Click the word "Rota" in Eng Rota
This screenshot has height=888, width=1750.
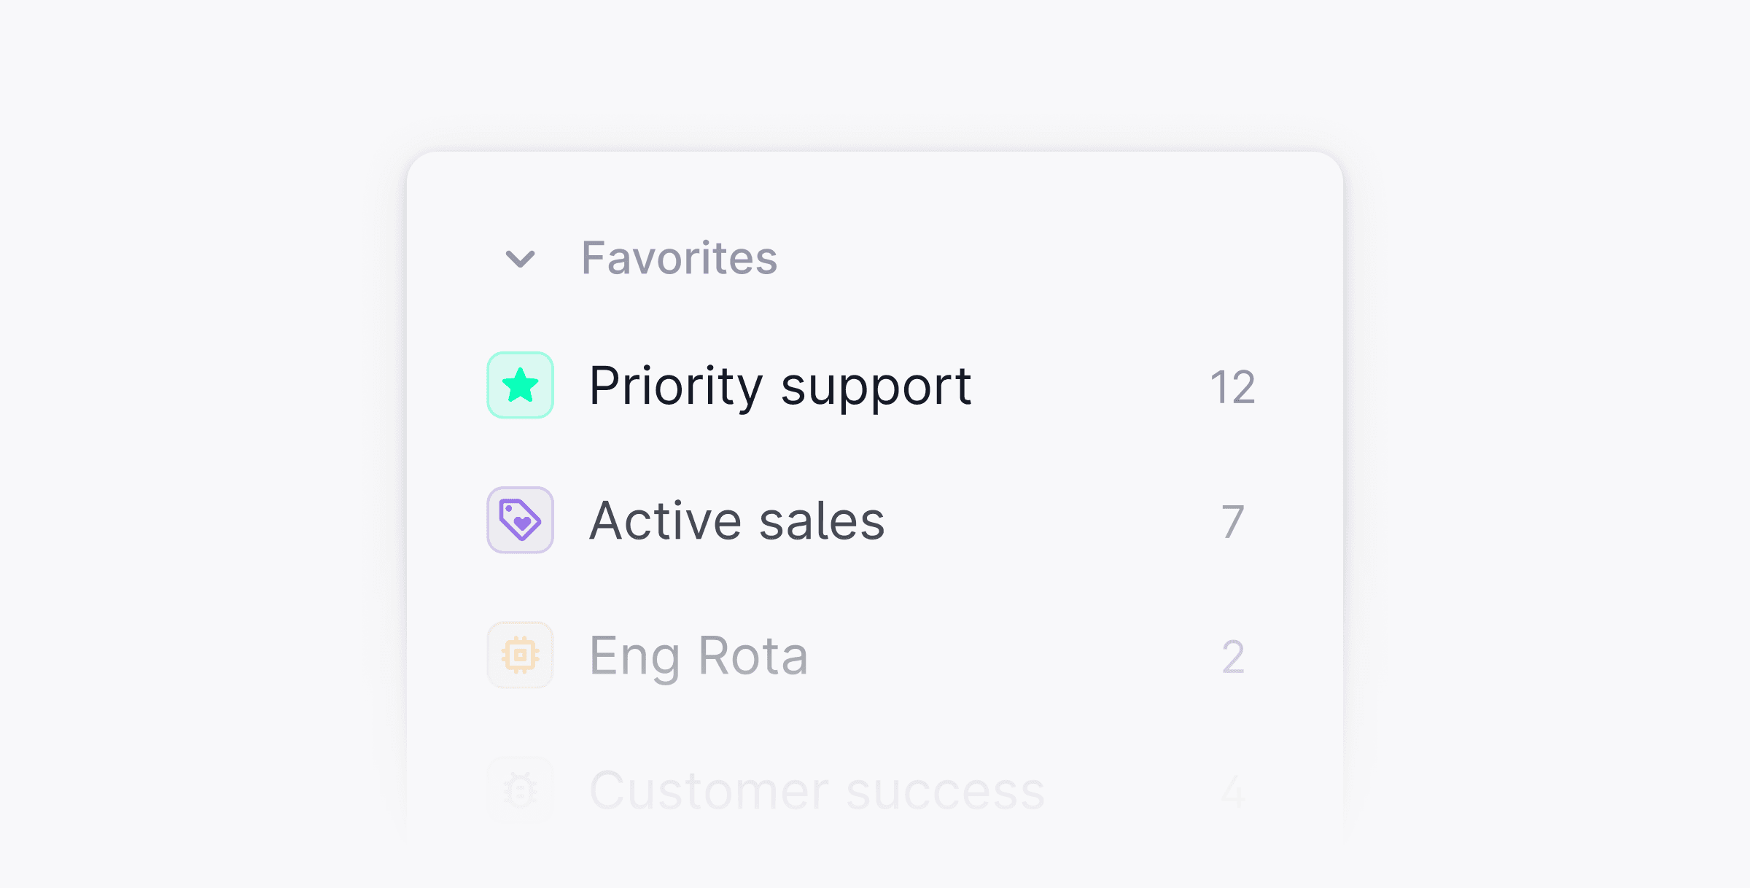point(752,655)
